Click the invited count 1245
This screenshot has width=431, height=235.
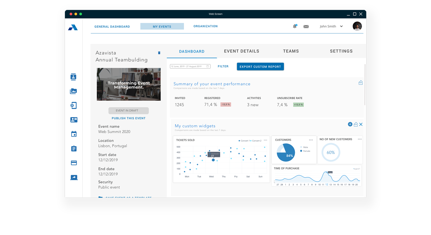point(179,105)
